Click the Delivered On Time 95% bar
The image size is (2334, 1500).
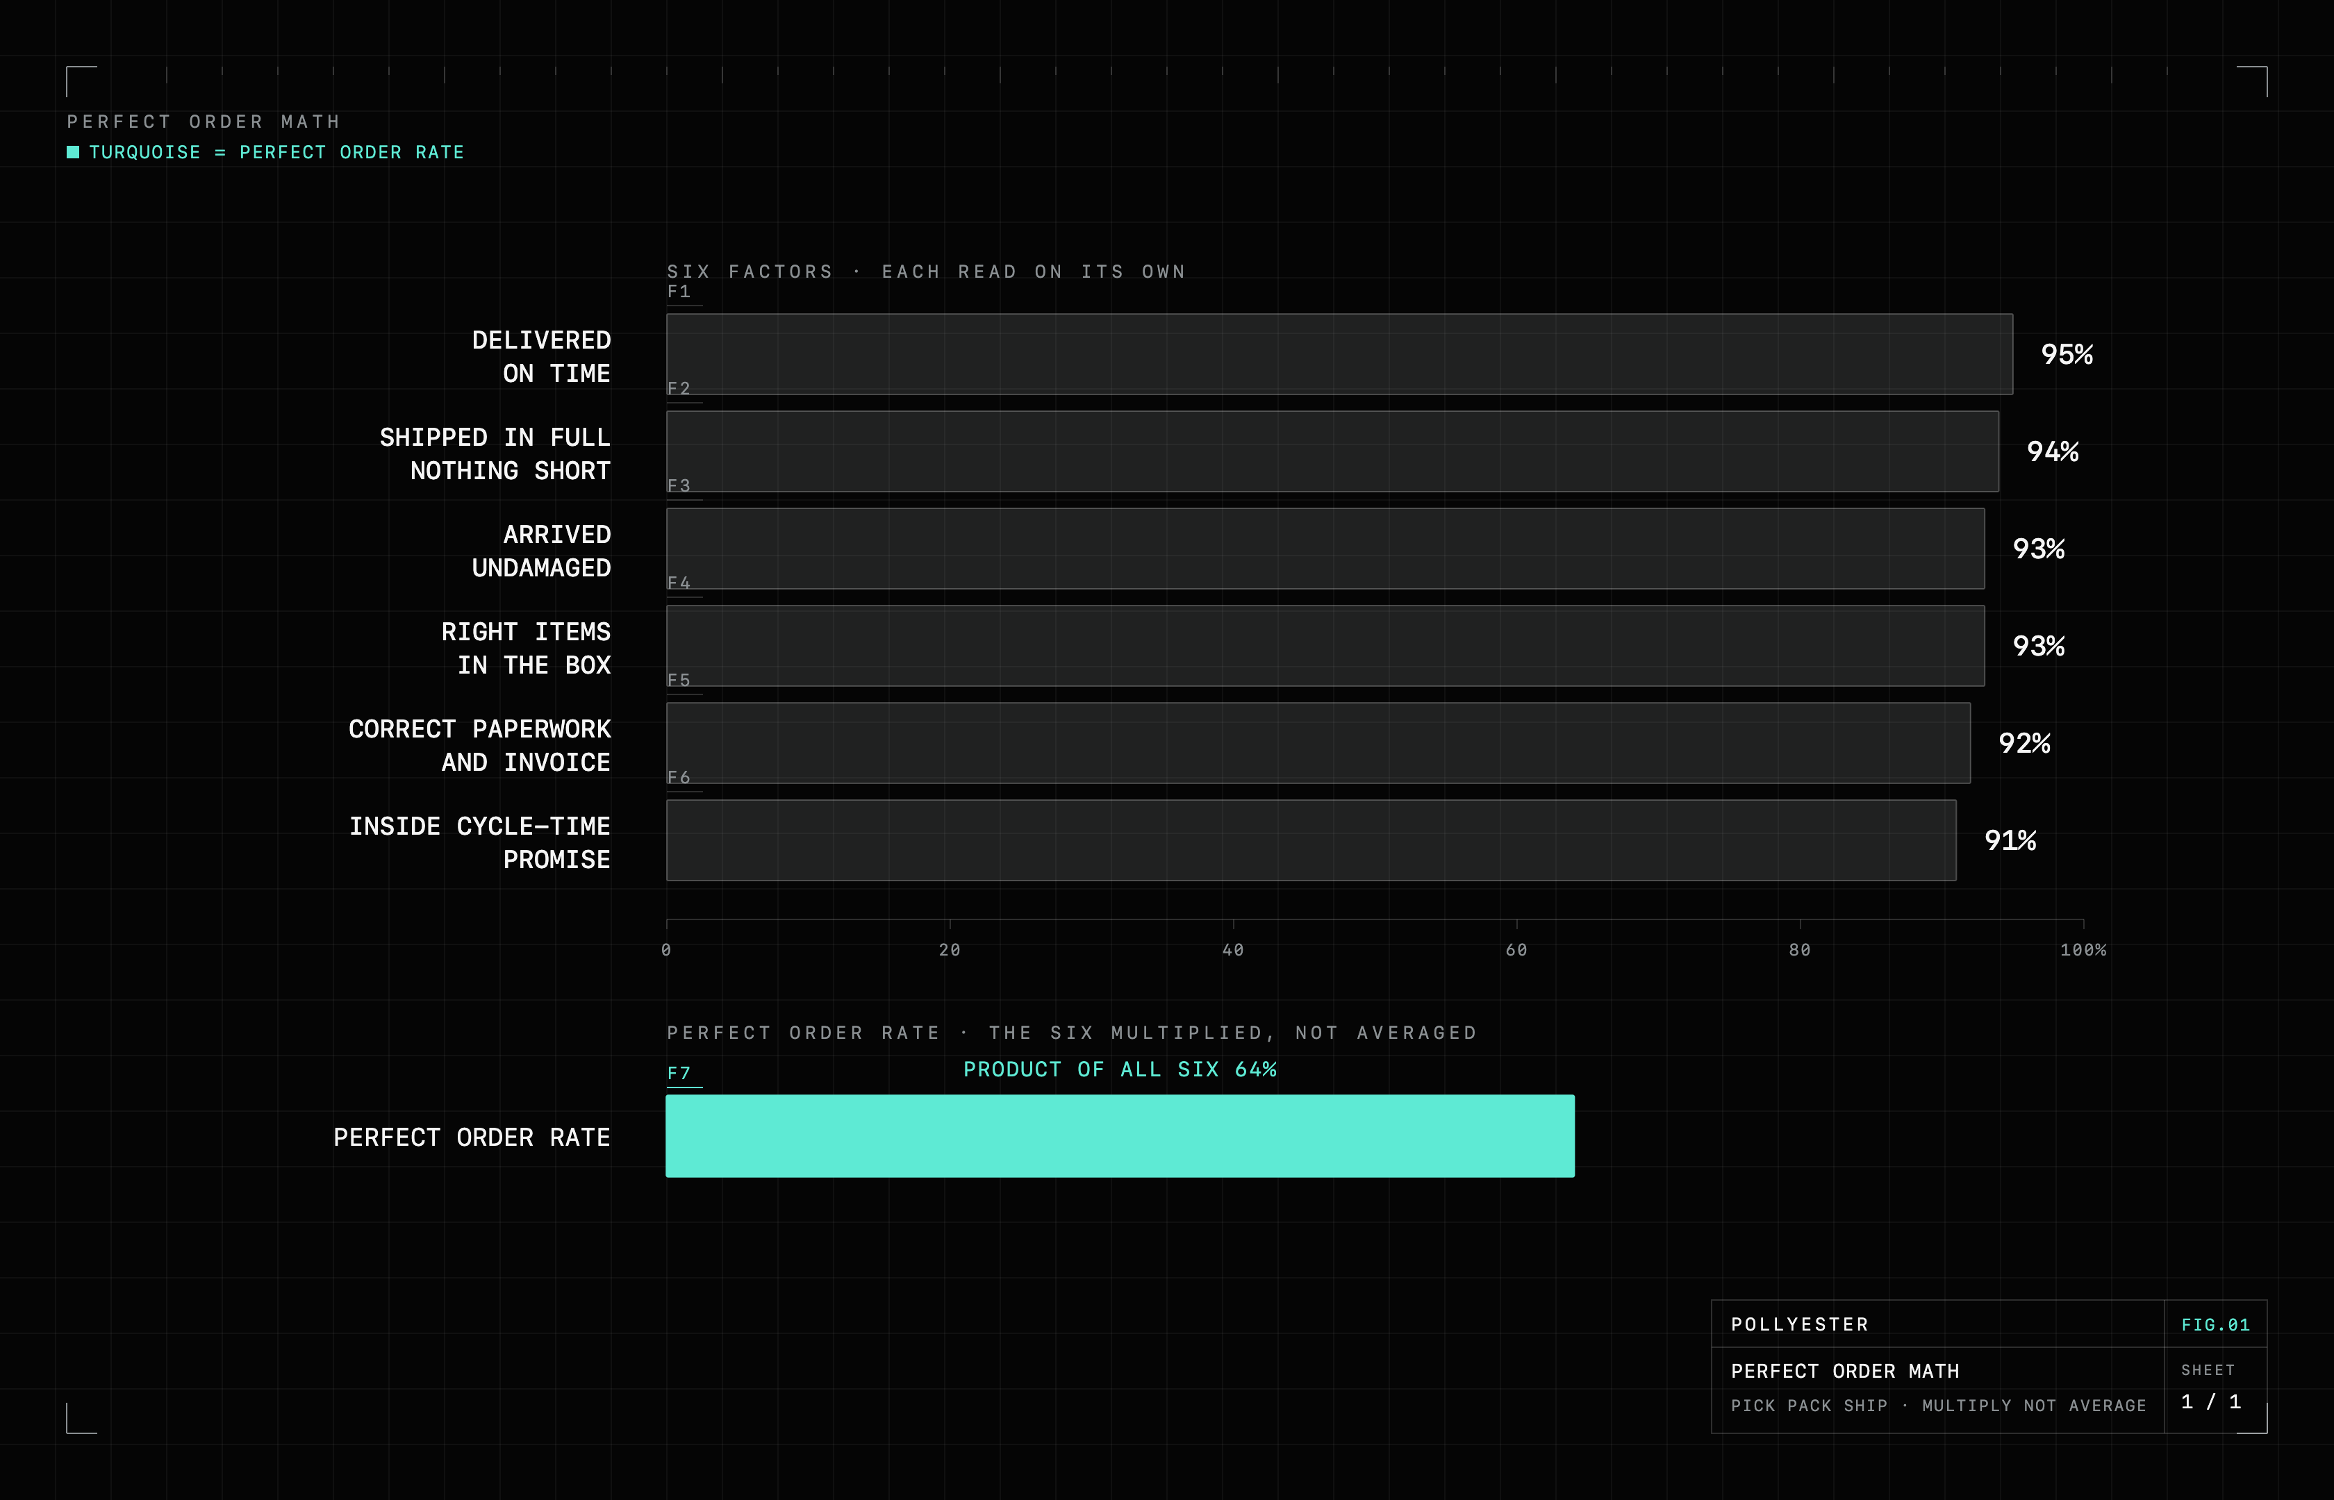pyautogui.click(x=1339, y=353)
